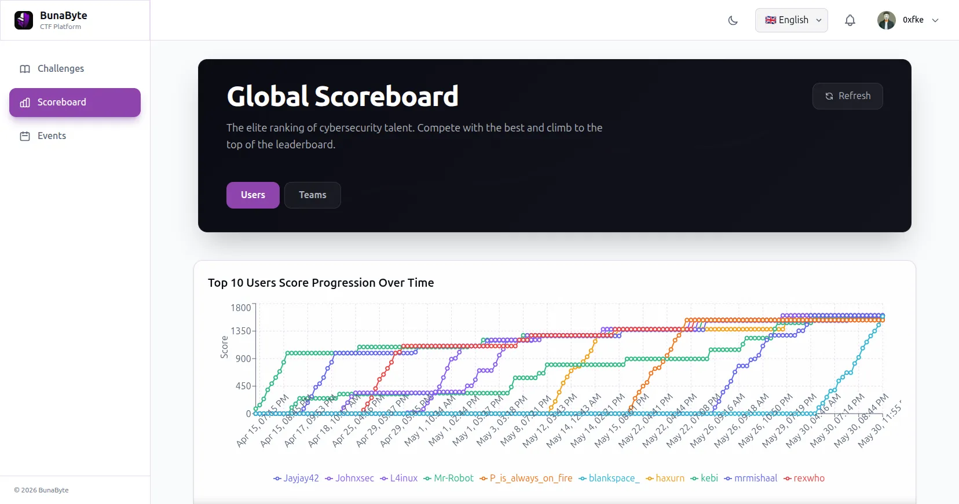The width and height of the screenshot is (959, 504).
Task: Click the © 2026 BunaByte footer text
Action: coord(41,490)
